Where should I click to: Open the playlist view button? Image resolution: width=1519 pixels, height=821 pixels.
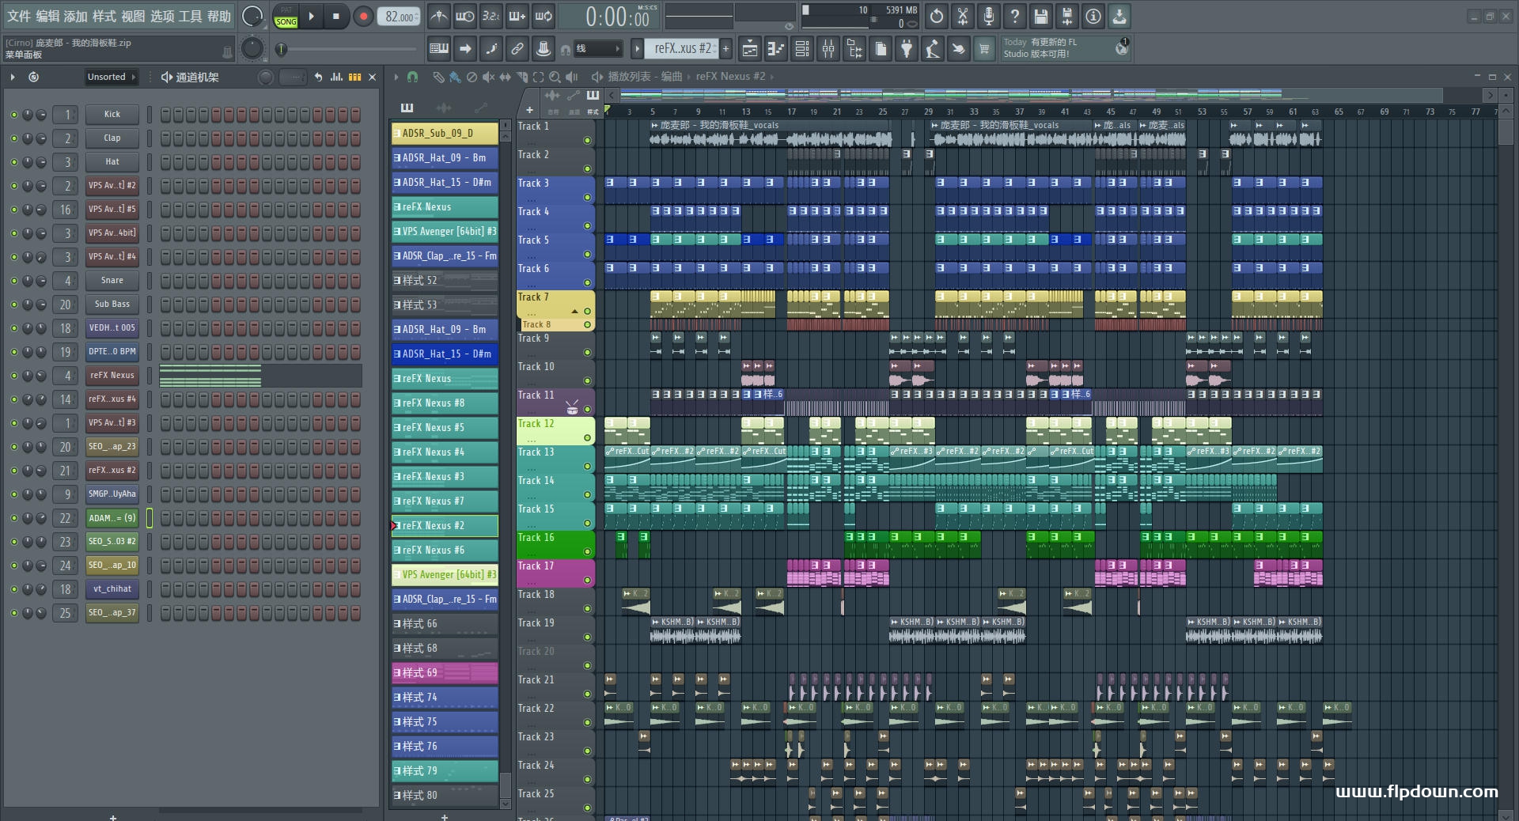pyautogui.click(x=749, y=49)
